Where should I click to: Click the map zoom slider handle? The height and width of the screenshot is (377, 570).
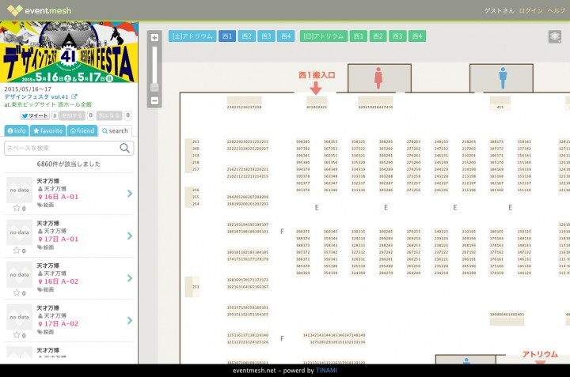pyautogui.click(x=154, y=86)
